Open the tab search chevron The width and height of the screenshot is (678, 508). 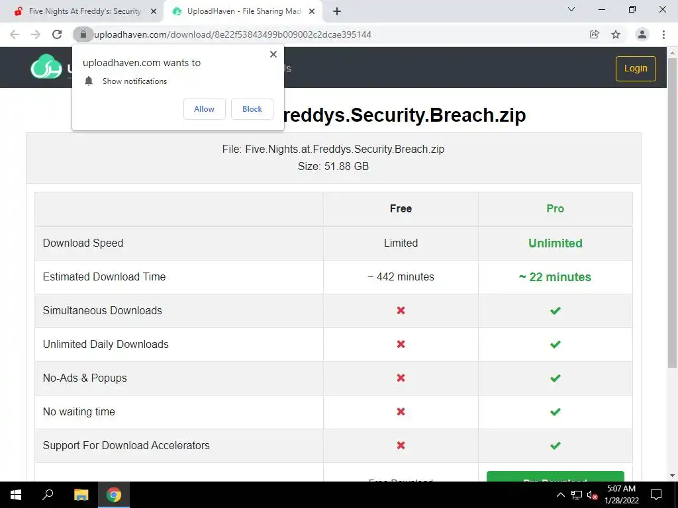point(571,9)
